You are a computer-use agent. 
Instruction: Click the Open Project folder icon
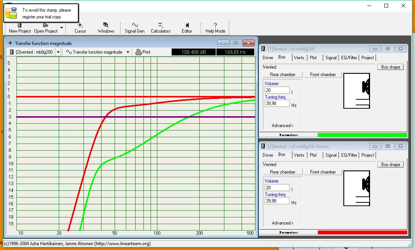click(x=46, y=25)
